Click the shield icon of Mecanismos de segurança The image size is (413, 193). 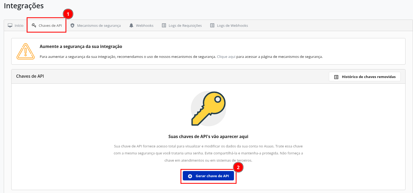point(72,25)
